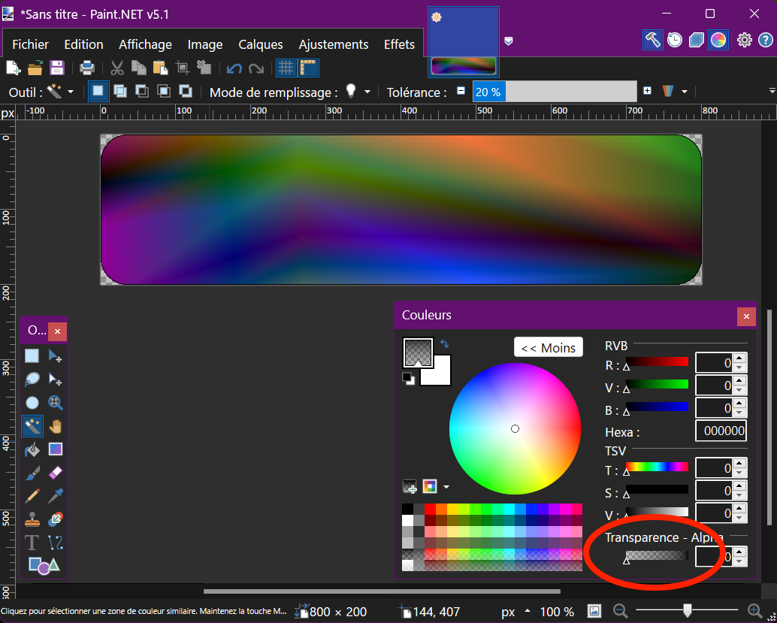Select the Pan hand tool
The width and height of the screenshot is (777, 623).
(55, 426)
